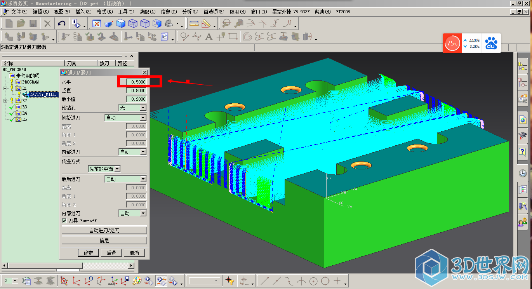Select the R4 program group
532x289 pixels.
[24, 113]
